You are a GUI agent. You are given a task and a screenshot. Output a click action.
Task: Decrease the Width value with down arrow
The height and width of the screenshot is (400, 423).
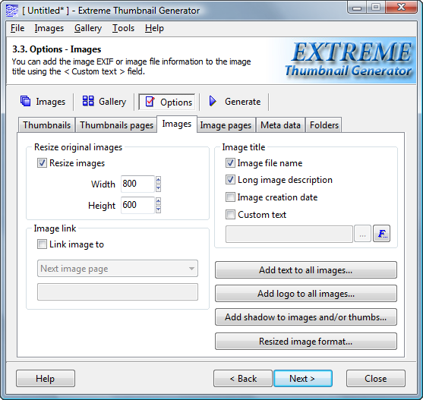159,188
